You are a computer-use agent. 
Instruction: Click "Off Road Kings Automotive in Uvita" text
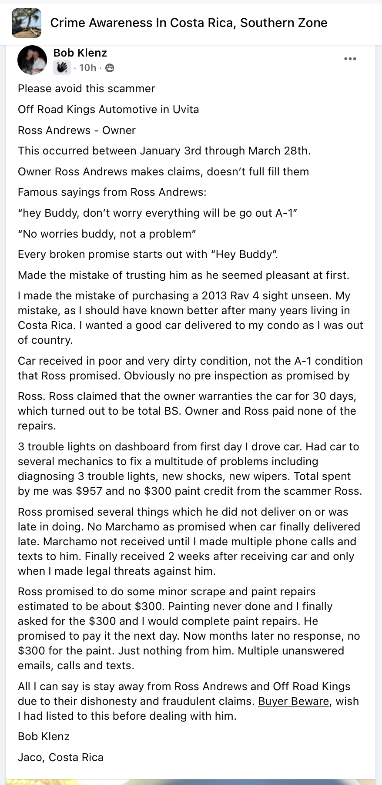click(108, 109)
